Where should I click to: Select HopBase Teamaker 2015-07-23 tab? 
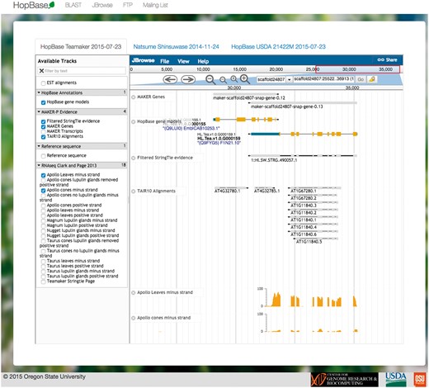(x=81, y=46)
